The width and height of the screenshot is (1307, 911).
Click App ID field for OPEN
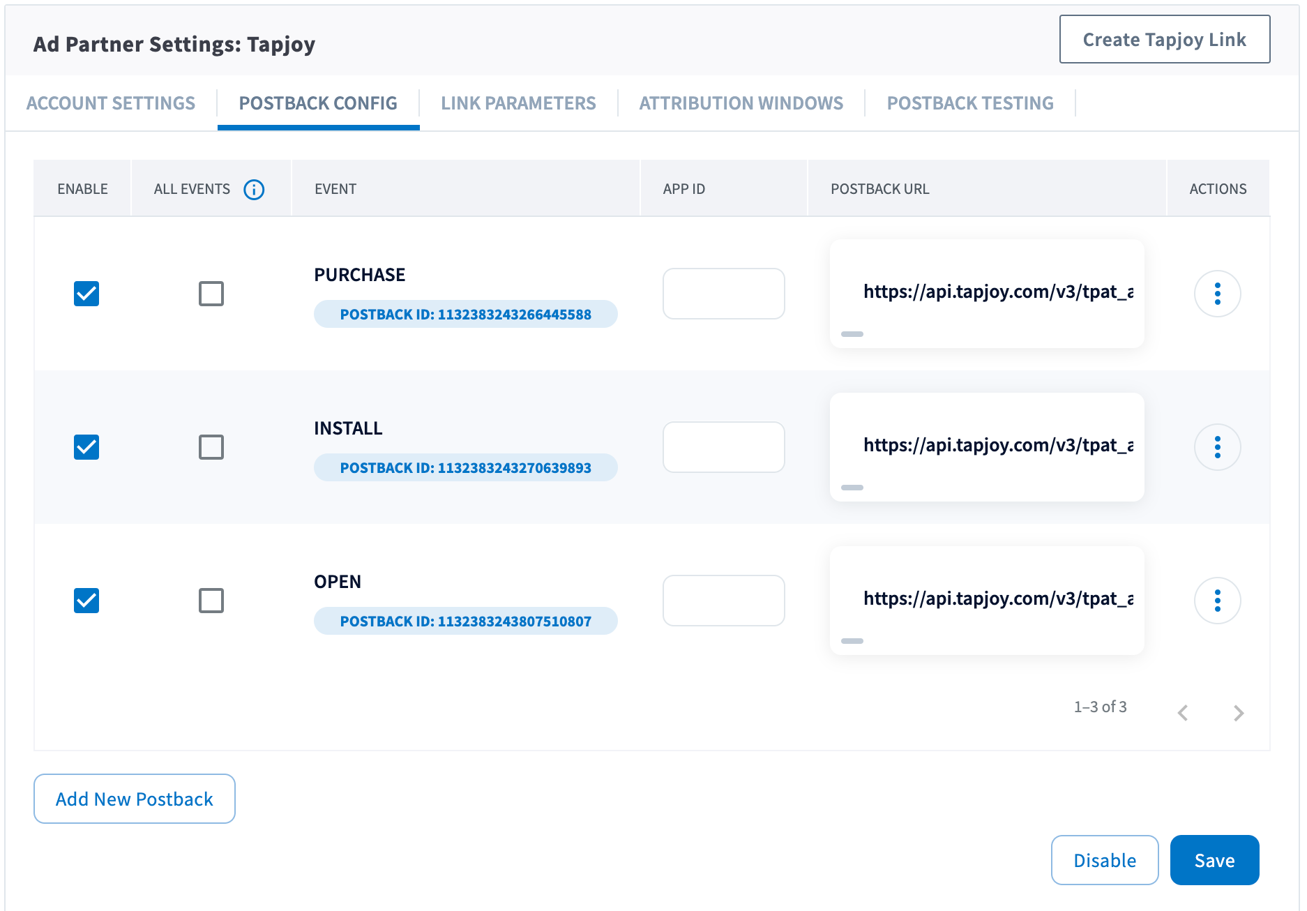[724, 601]
